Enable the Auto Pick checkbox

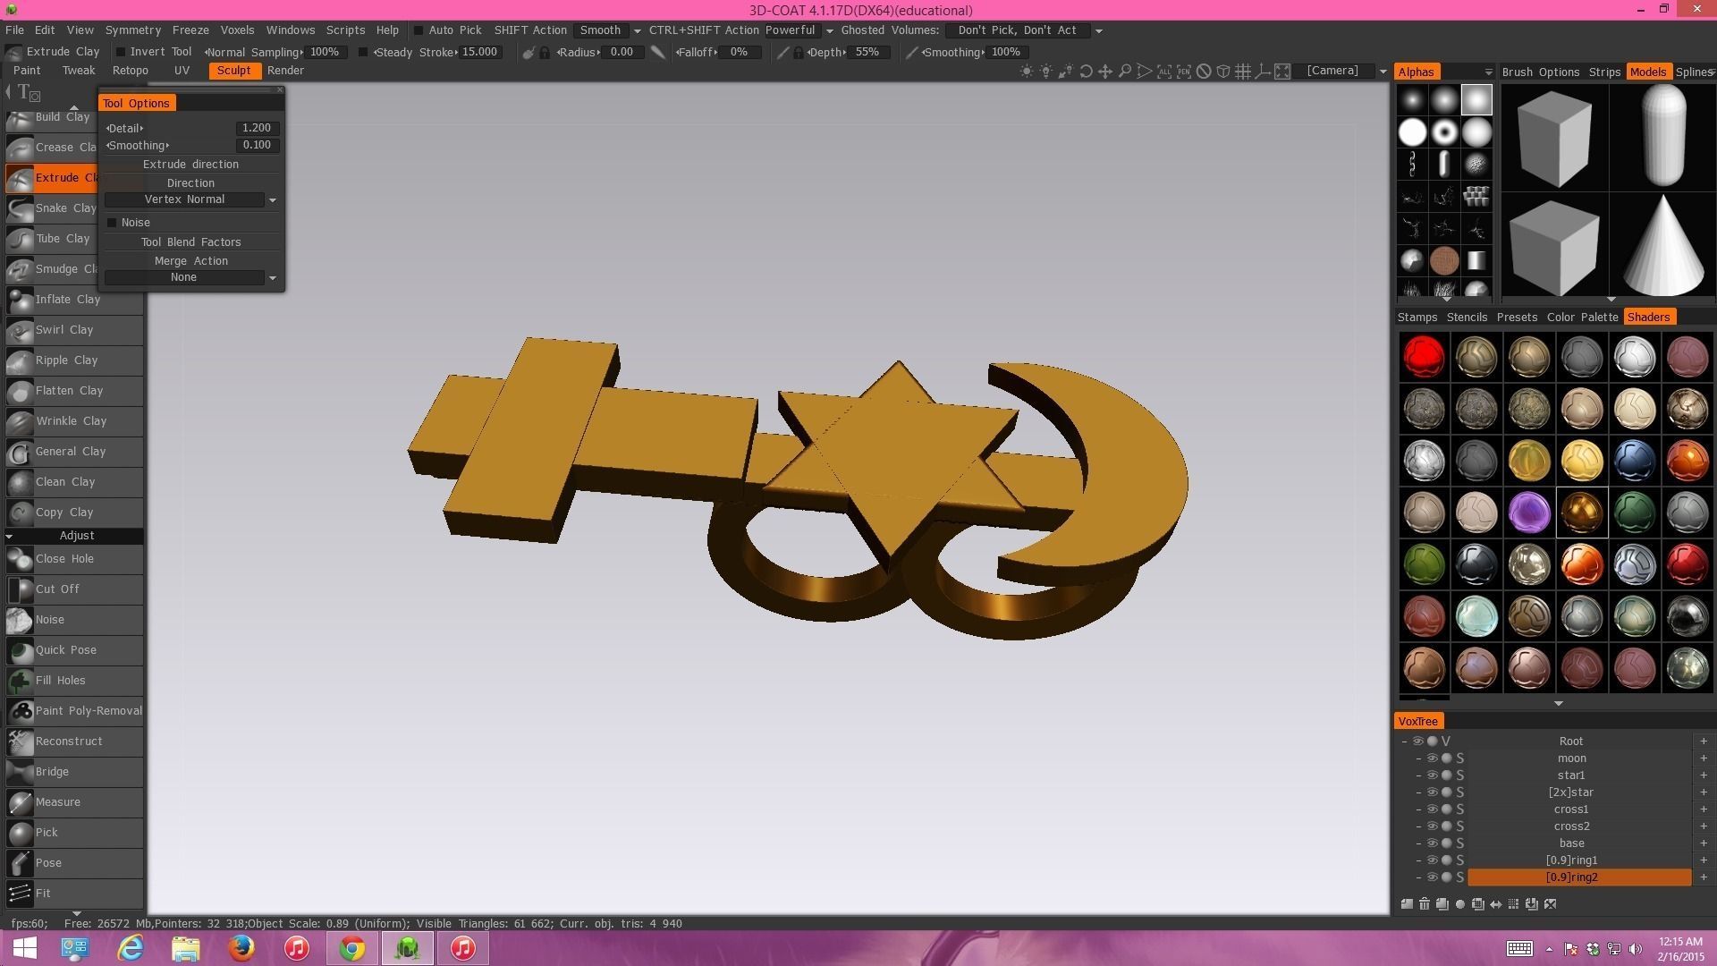click(418, 30)
